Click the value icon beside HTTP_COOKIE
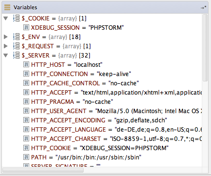This screenshot has height=176, width=211. tap(26, 148)
